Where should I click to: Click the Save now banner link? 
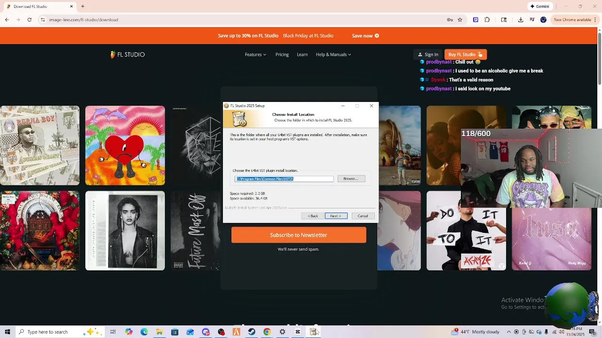(x=365, y=36)
